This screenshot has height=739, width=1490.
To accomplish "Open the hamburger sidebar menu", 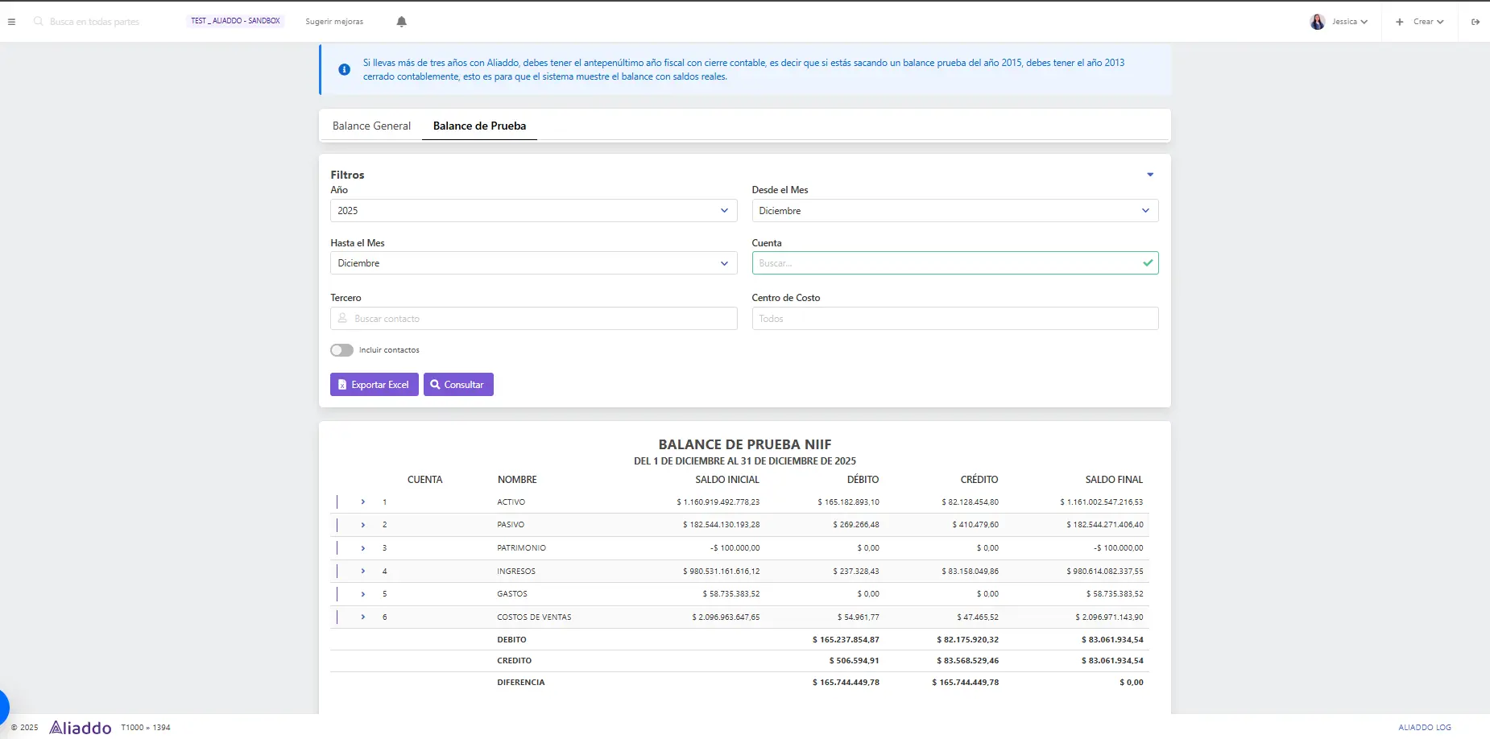I will pyautogui.click(x=11, y=22).
